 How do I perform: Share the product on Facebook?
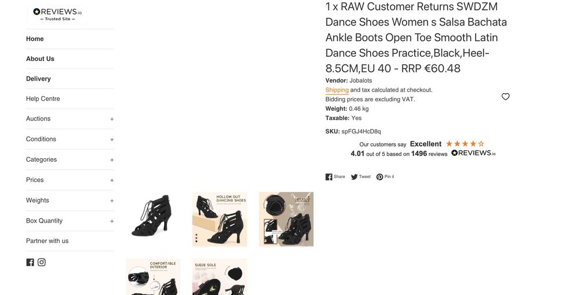[x=335, y=177]
